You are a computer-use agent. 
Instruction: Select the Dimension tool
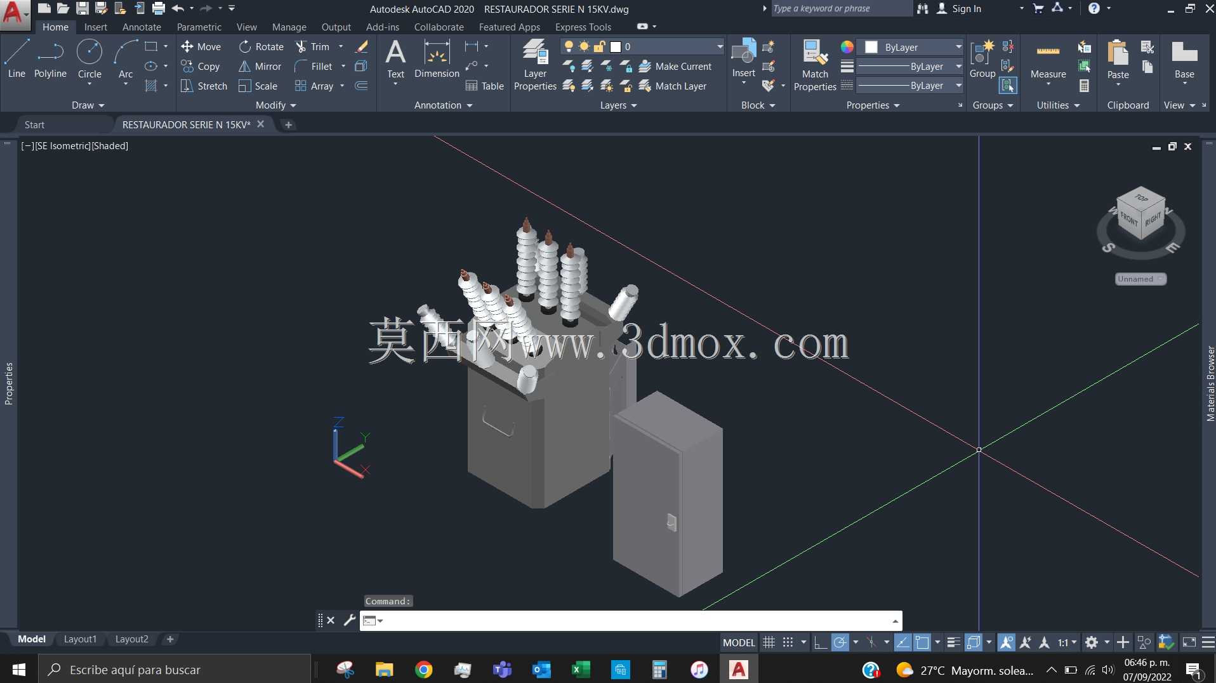(x=437, y=59)
